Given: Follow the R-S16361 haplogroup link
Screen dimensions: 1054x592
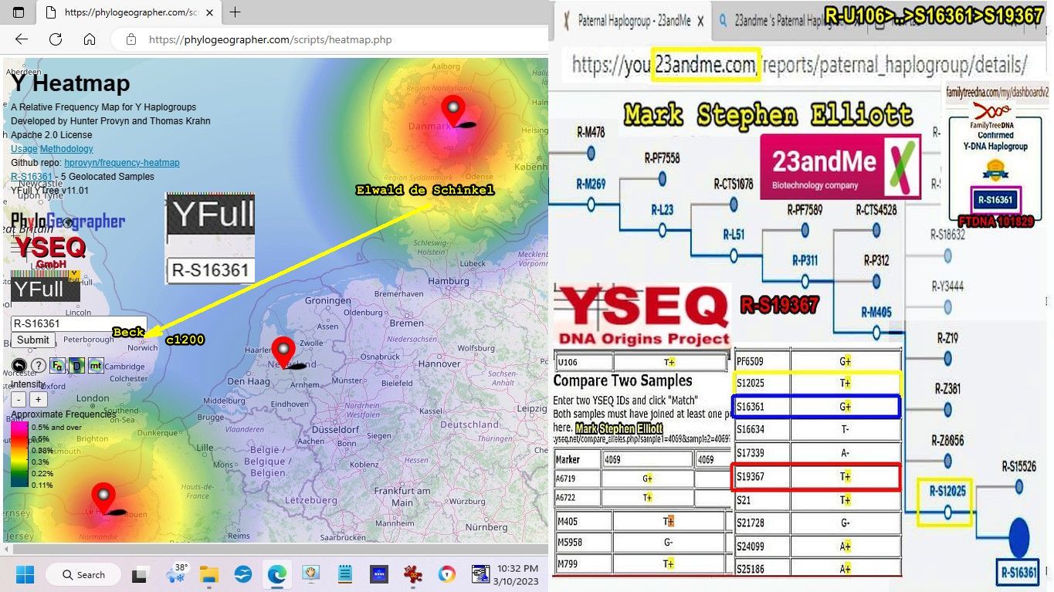Looking at the screenshot, I should pyautogui.click(x=30, y=177).
